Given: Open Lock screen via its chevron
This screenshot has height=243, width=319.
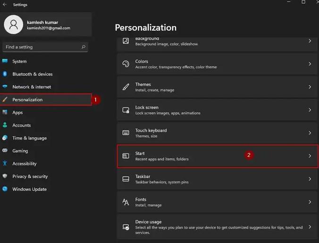Looking at the screenshot, I should tap(310, 110).
